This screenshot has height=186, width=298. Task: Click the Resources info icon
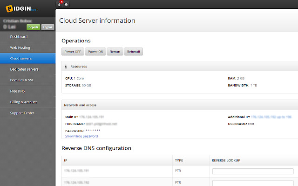(x=66, y=66)
